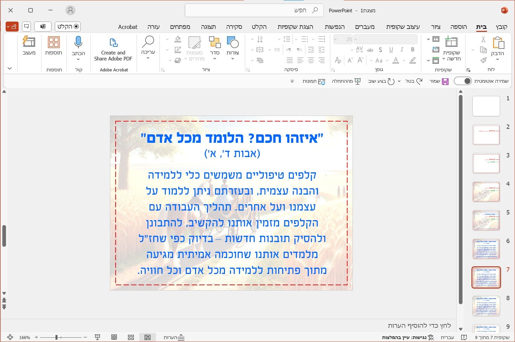
Task: Open the Animations (הנפשות) tab
Action: (335, 27)
